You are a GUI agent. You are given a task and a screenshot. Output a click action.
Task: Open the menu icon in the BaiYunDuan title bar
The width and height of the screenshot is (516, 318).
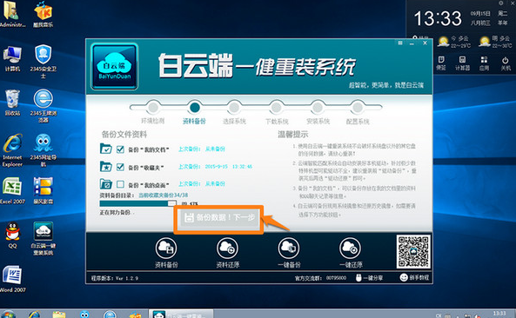400,43
